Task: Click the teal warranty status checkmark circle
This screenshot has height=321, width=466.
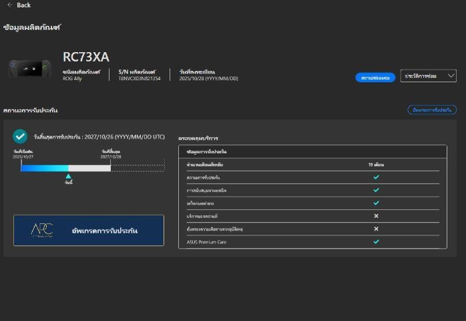Action: point(20,136)
